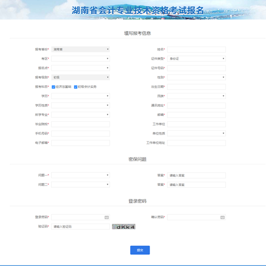Expand the 学历性质 dropdown
This screenshot has width=266, height=266.
click(80, 105)
